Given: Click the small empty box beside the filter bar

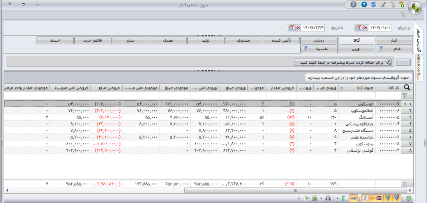Looking at the screenshot, I should [x=403, y=62].
